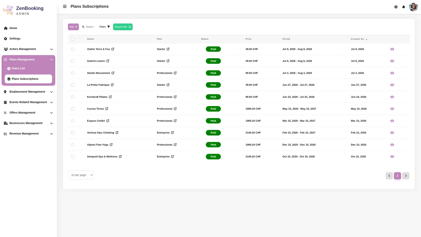421x237 pixels.
Task: View Kernkraft Pilates subscription eye icon
Action: pos(392,97)
